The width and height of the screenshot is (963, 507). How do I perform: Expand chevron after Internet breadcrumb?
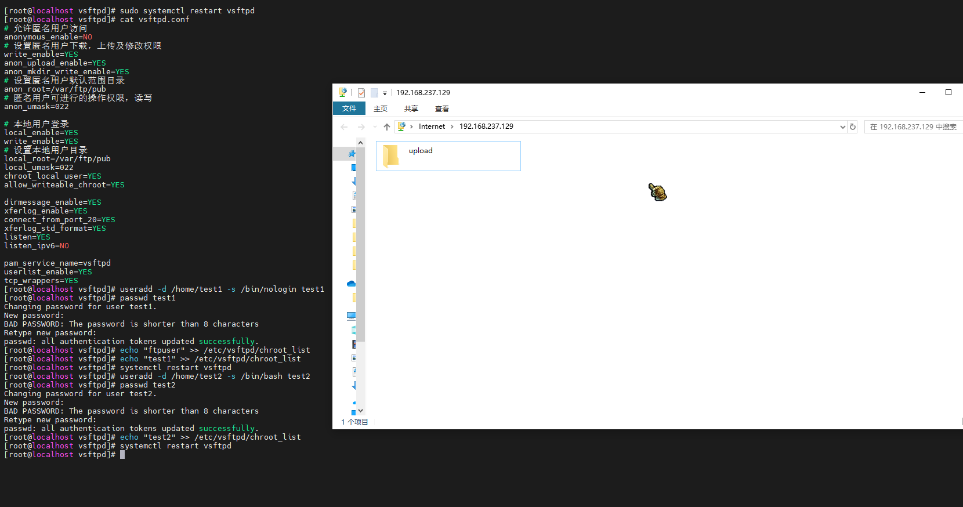[x=452, y=126]
